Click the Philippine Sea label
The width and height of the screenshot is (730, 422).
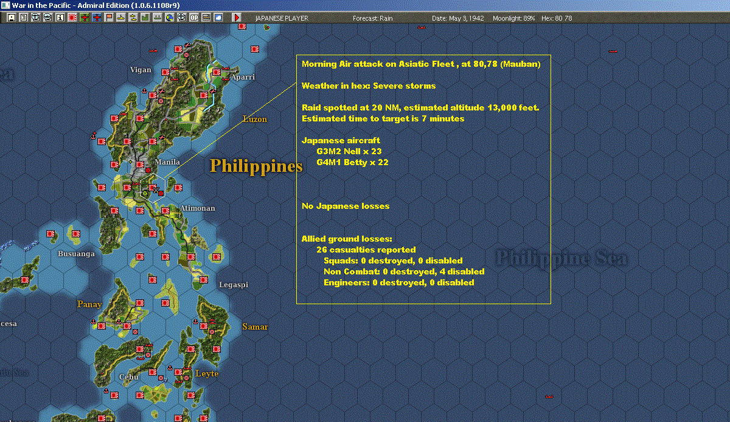pyautogui.click(x=561, y=259)
